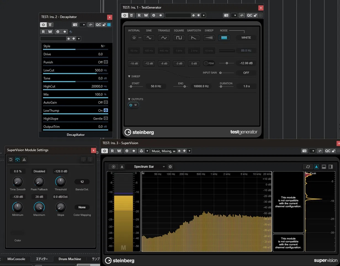Viewport: 340px width, 266px height.
Task: Click the triangle icon in Module Settings
Action: [x=24, y=159]
